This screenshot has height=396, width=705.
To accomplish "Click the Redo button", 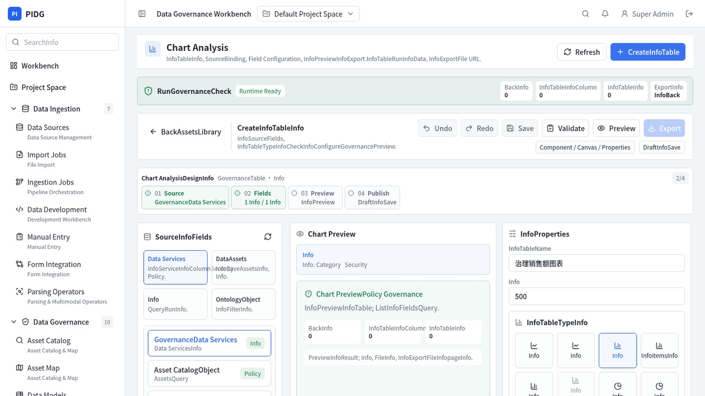I will coord(479,128).
